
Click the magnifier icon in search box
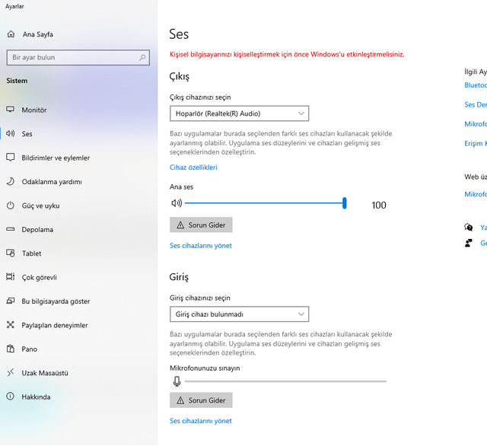(143, 57)
